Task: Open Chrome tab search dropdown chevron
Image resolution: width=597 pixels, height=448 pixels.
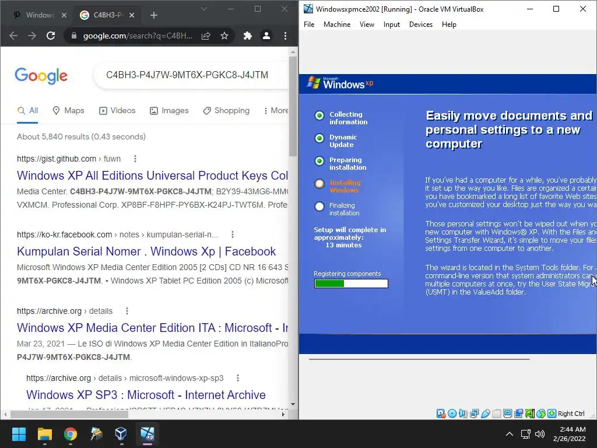Action: point(204,9)
